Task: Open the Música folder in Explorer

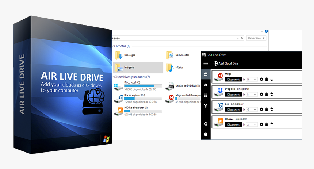Action: (x=175, y=68)
